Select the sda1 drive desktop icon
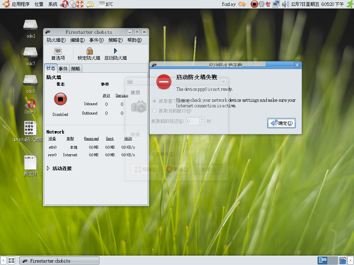This screenshot has height=265, width=354. pyautogui.click(x=30, y=29)
